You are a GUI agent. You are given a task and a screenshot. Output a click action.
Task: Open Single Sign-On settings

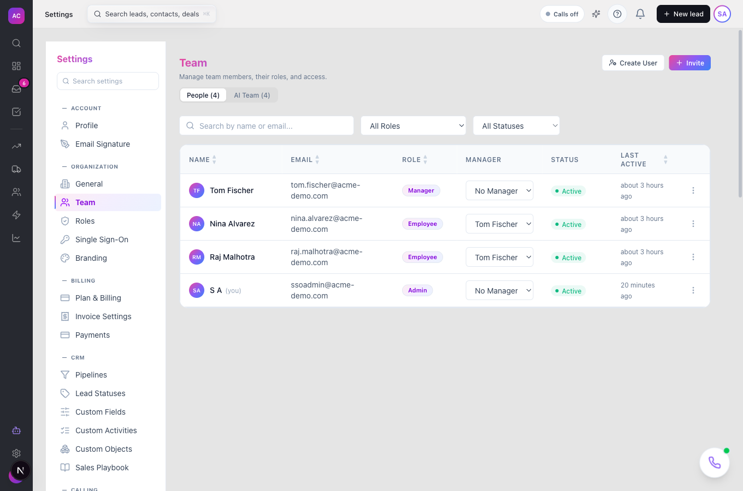[x=108, y=239]
